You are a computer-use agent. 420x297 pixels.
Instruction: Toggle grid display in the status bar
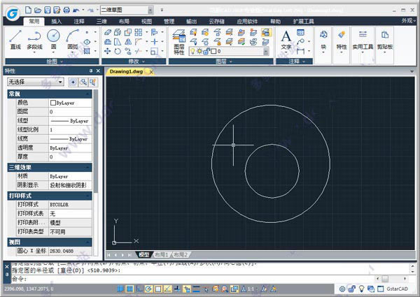click(x=129, y=288)
